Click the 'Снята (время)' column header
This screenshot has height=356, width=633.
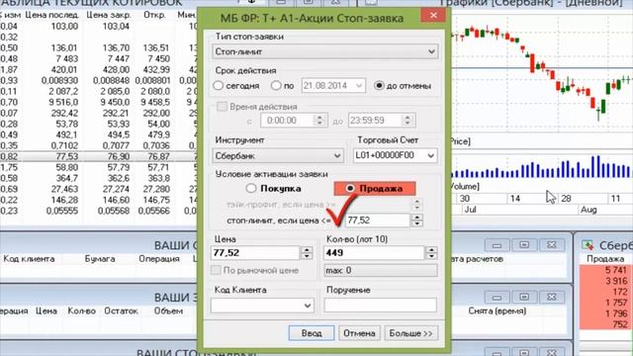497,311
